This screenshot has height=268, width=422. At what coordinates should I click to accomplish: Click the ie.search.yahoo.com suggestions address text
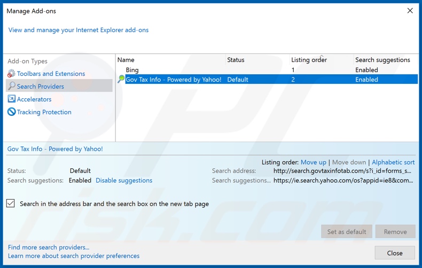[x=343, y=180]
